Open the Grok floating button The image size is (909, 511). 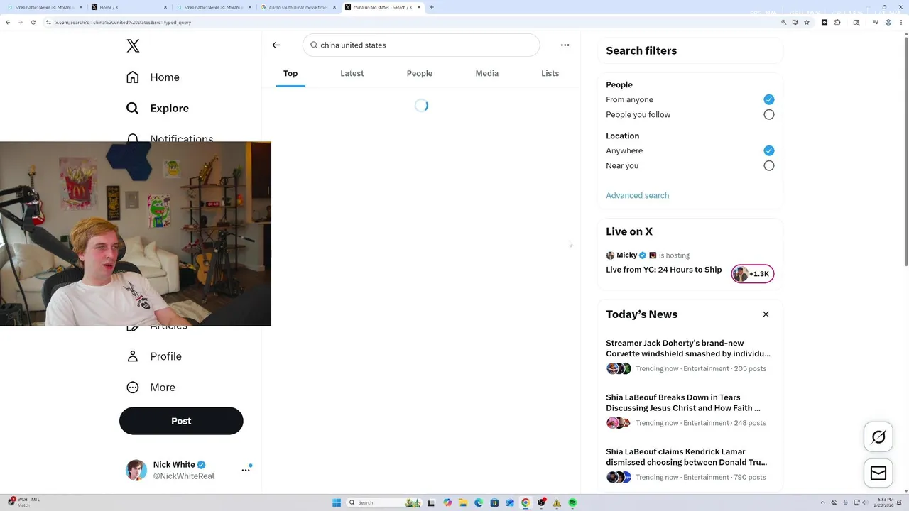(878, 437)
